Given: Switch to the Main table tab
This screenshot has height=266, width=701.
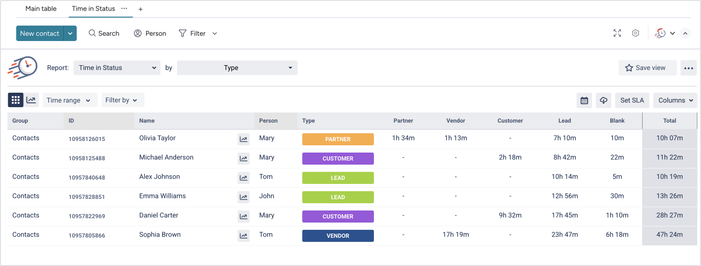Looking at the screenshot, I should coord(41,9).
